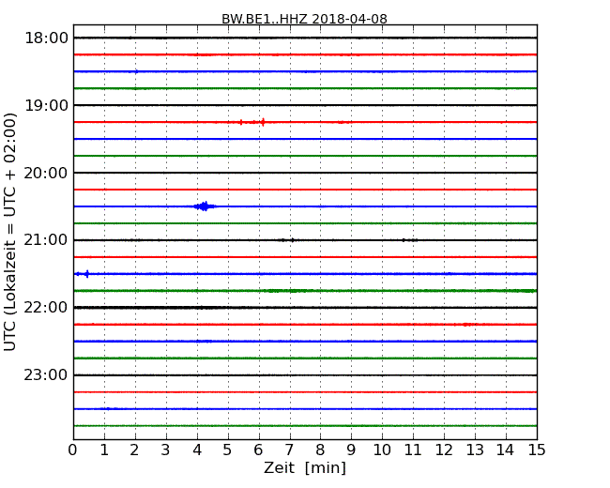Click x-axis tick label 7
Image resolution: width=610 pixels, height=488 pixels.
pyautogui.click(x=289, y=450)
